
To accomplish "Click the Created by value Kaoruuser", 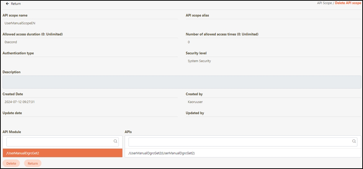I will click(196, 102).
